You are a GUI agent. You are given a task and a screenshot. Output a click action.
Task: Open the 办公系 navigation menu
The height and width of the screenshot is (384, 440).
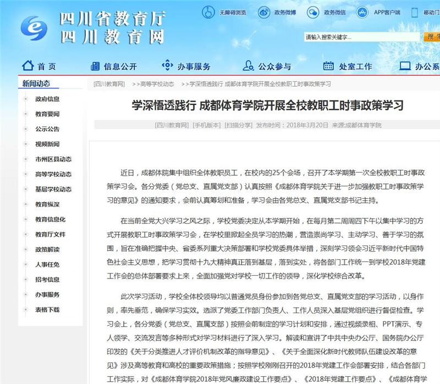[427, 66]
